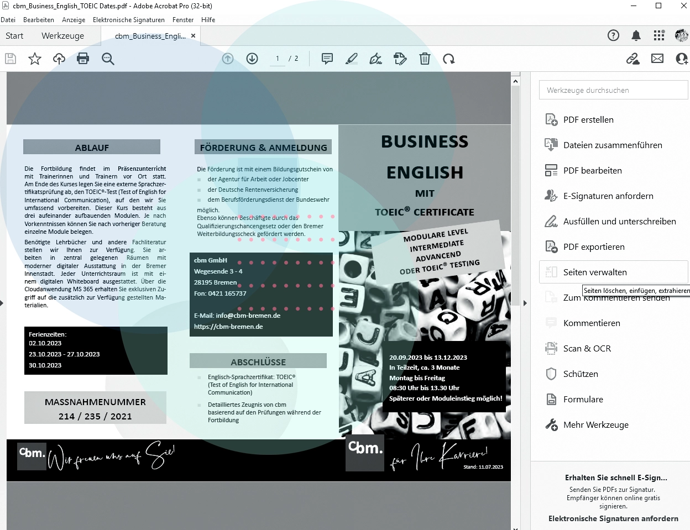The image size is (690, 530).
Task: Click Elektronische Signaturen anfordern link
Action: click(613, 518)
